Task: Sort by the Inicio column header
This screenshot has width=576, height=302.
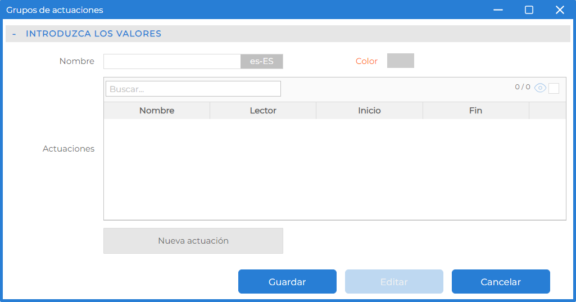Action: (370, 111)
